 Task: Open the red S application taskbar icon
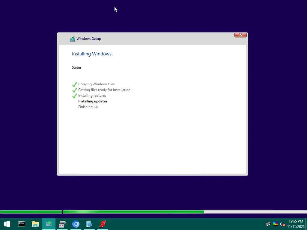point(103,224)
